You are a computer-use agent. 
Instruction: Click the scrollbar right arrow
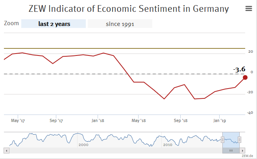(243, 150)
